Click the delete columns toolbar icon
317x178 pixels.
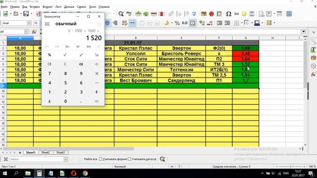161,14
